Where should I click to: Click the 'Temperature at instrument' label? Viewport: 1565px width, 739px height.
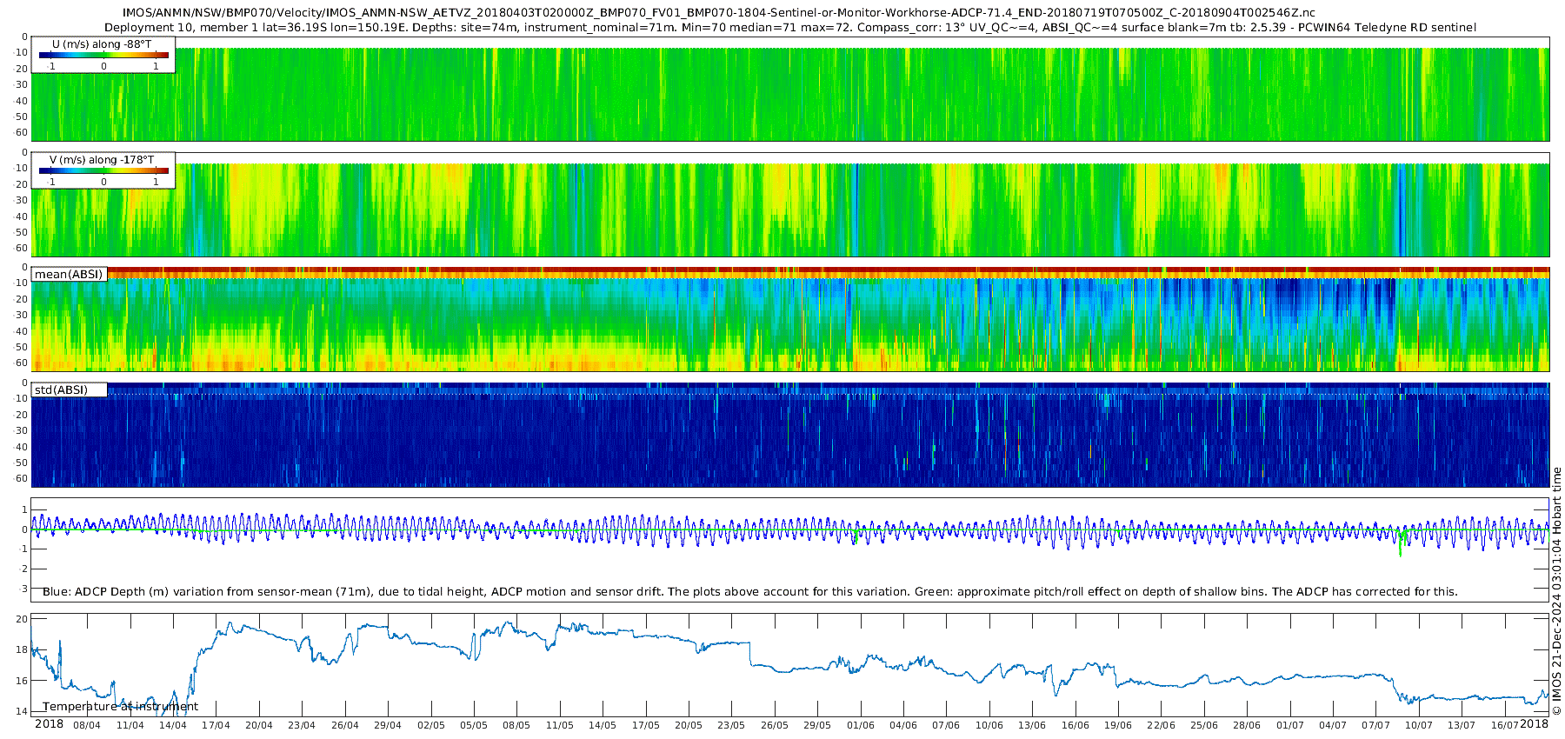coord(120,707)
